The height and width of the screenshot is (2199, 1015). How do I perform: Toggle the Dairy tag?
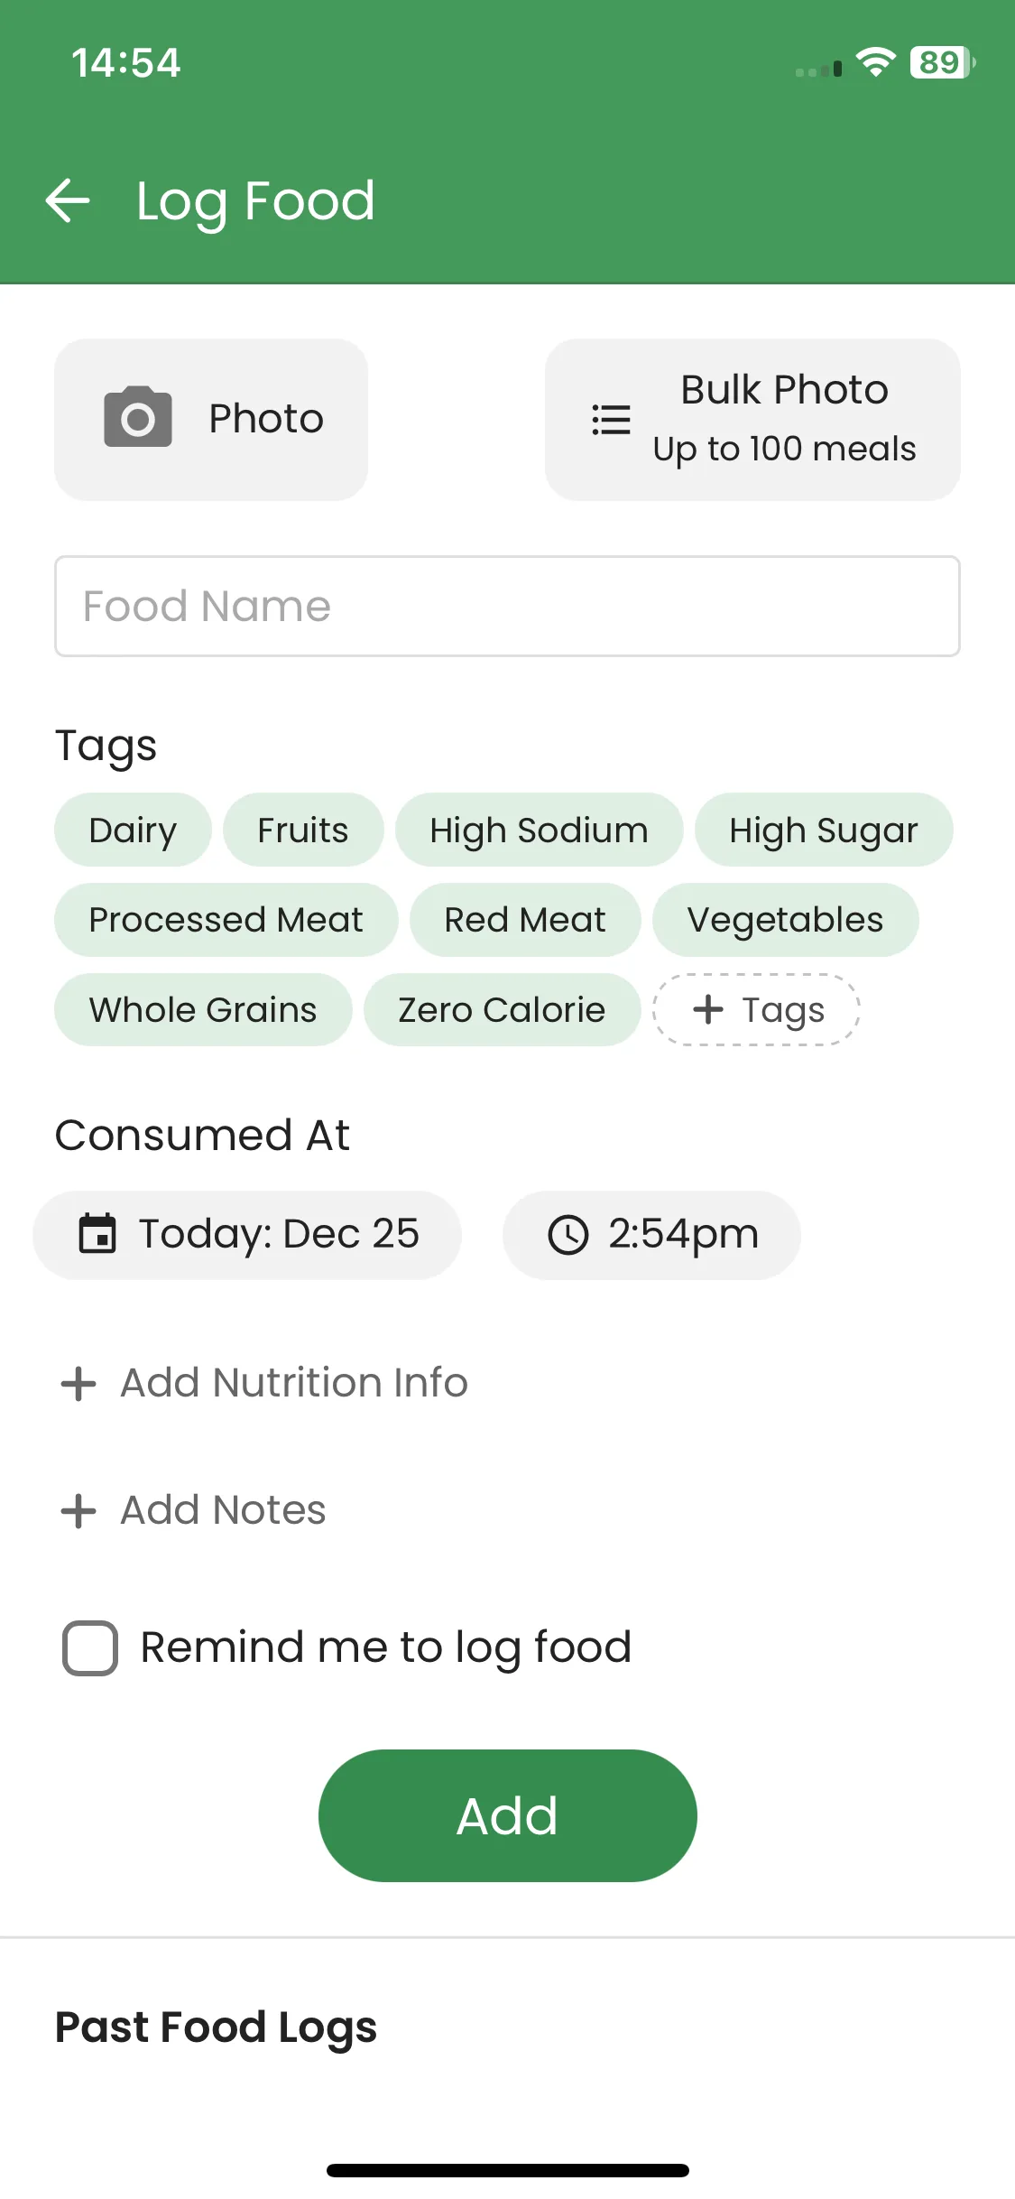pos(133,830)
